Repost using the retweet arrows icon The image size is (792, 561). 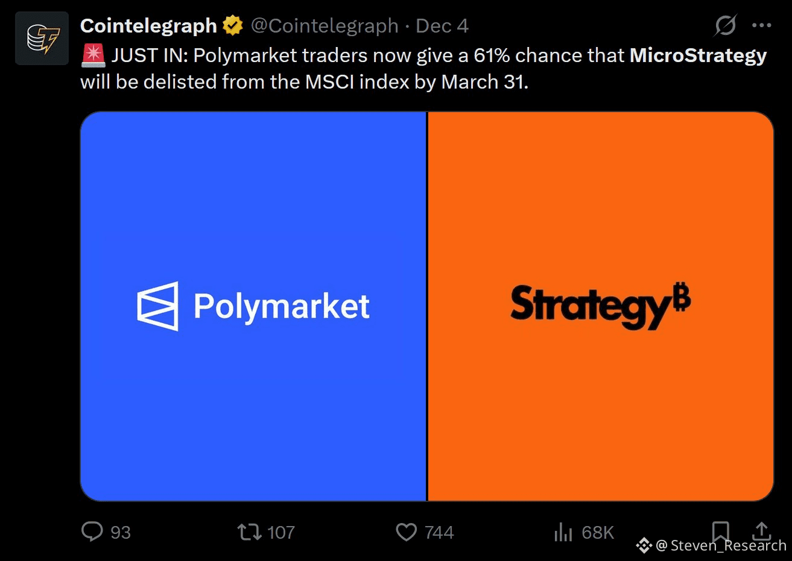pos(249,532)
